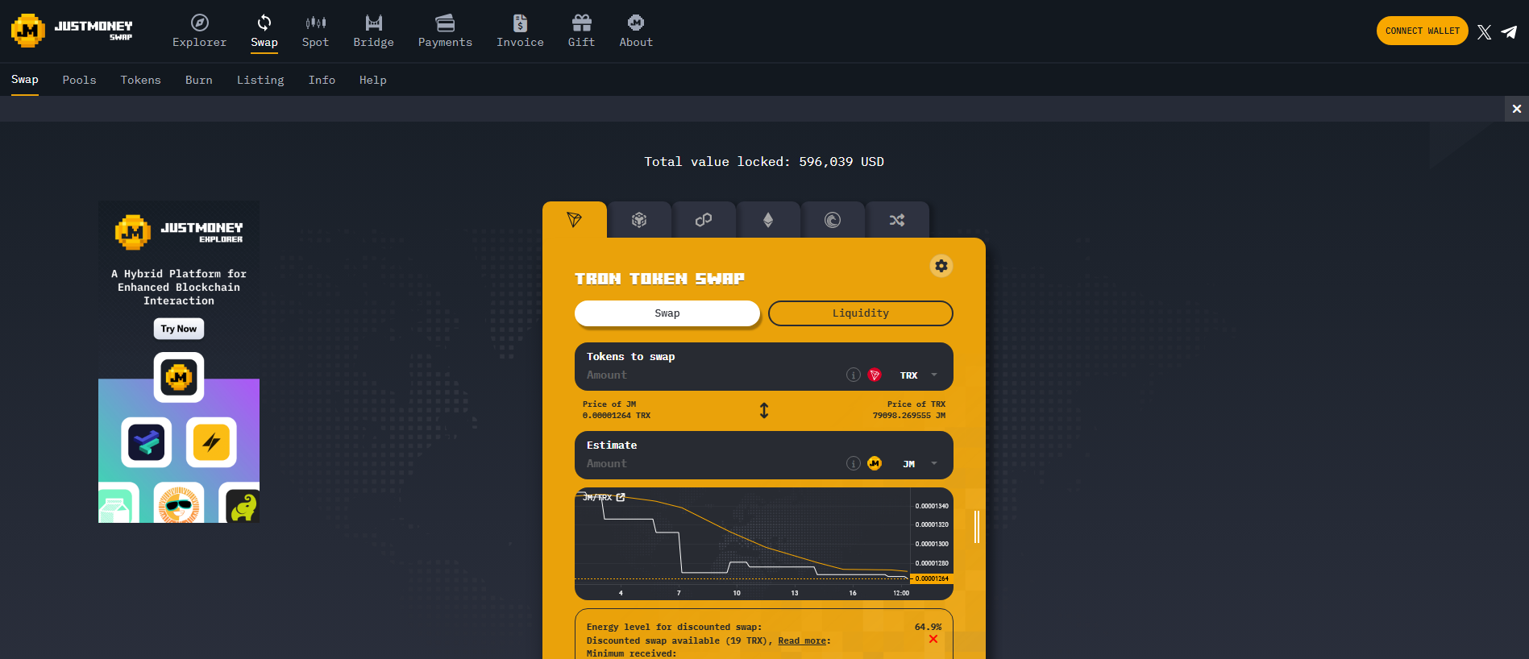Open the Gift page

point(581,31)
